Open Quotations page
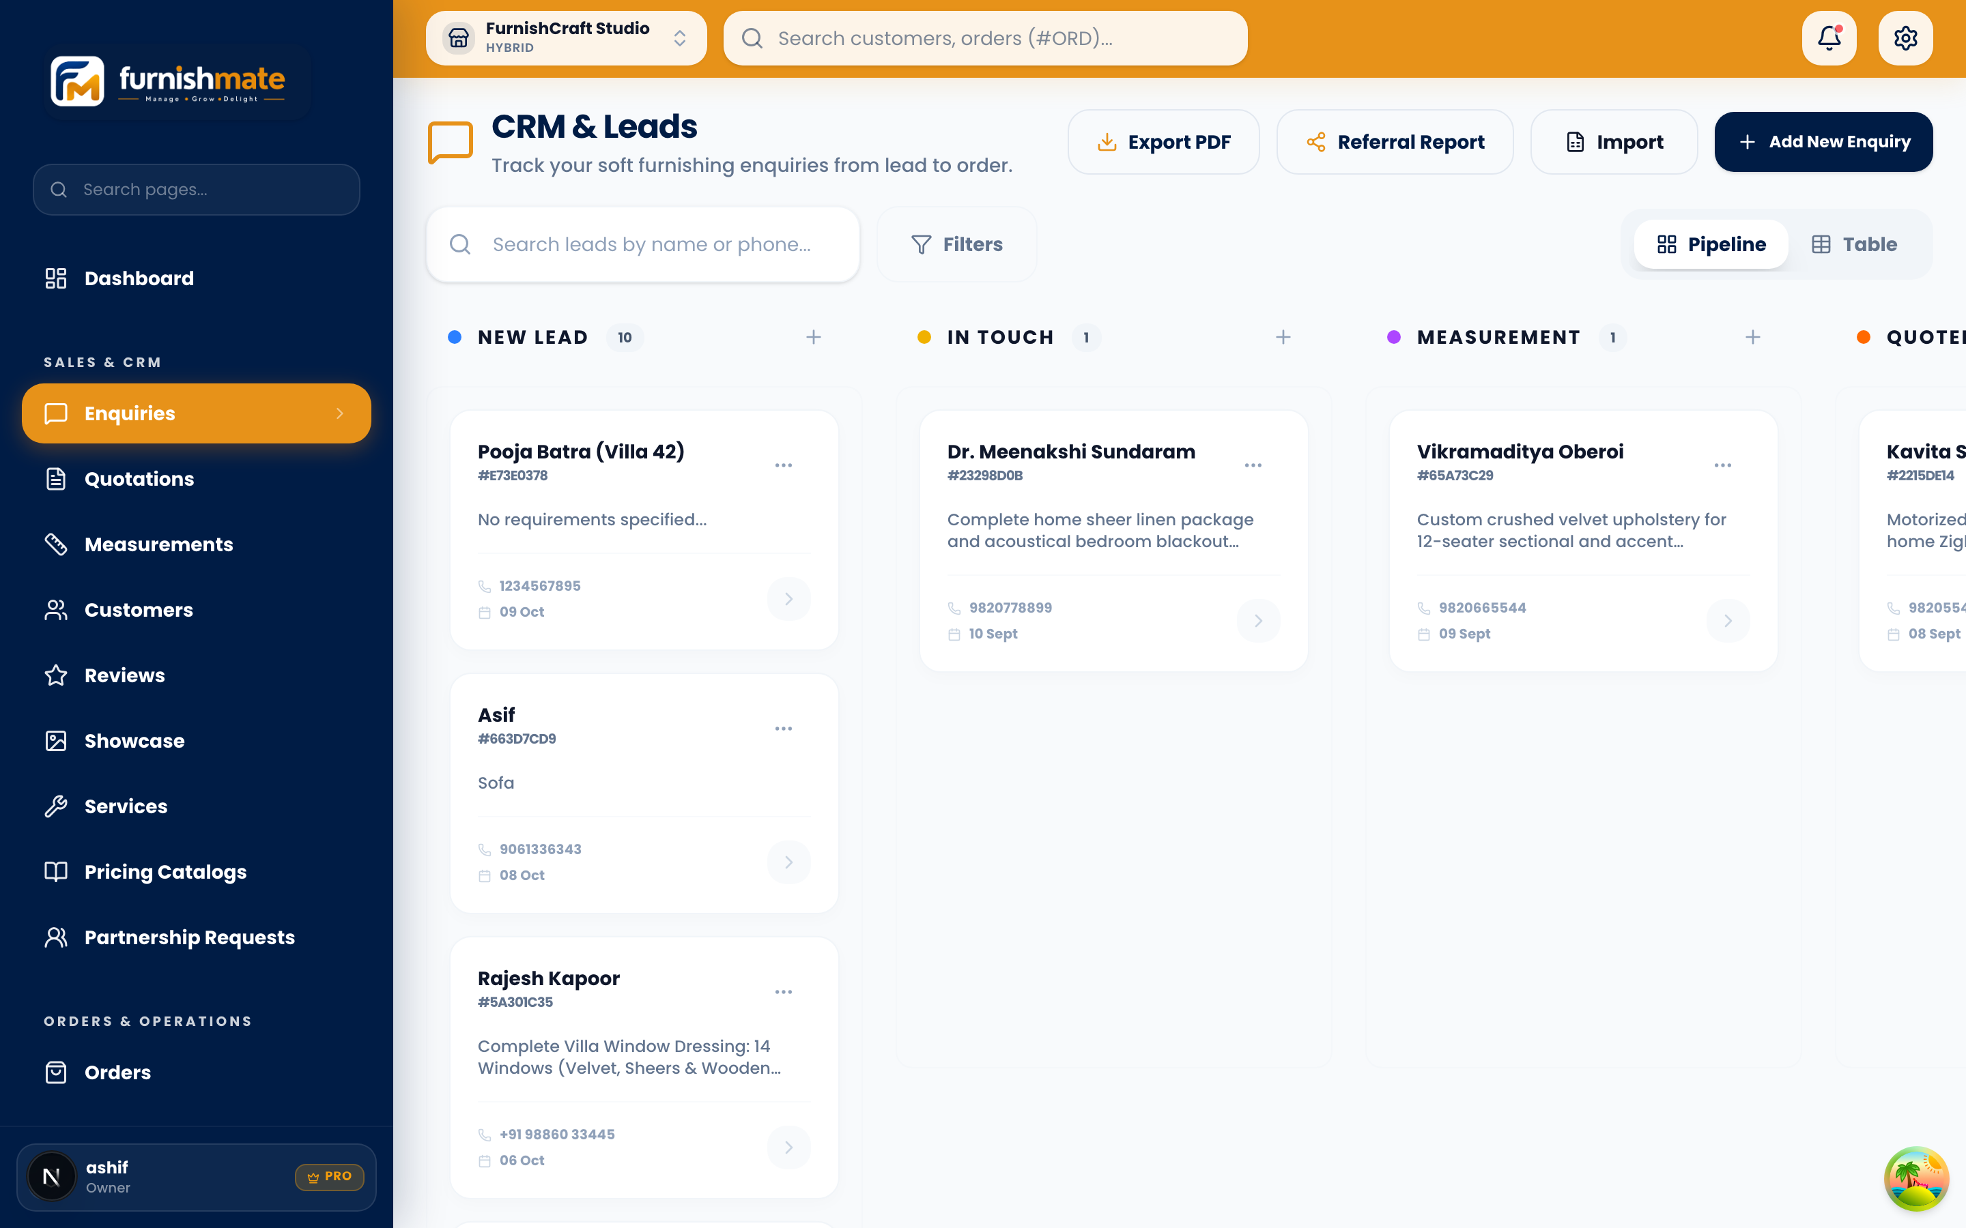 click(197, 479)
